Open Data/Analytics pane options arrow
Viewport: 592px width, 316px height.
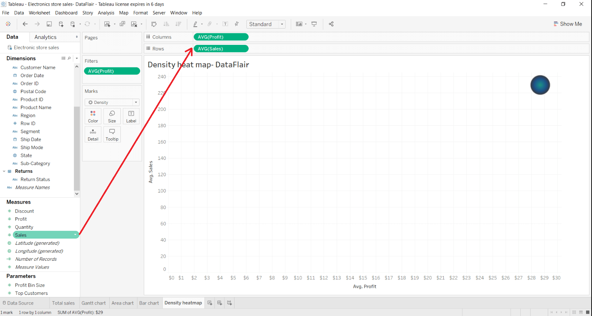coord(77,37)
